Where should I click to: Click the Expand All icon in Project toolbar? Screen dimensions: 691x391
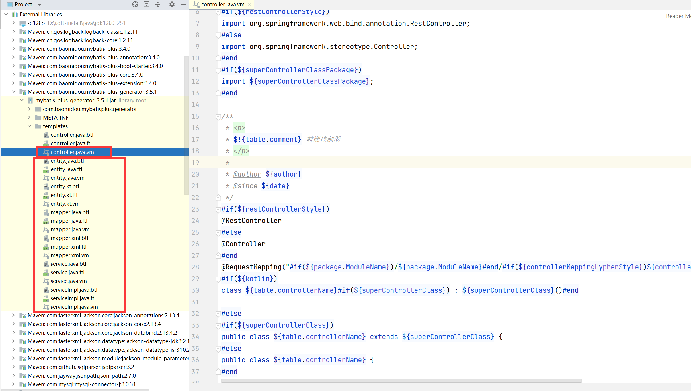pyautogui.click(x=147, y=4)
